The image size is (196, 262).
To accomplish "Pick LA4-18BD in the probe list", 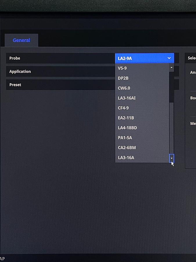I will 142,128.
